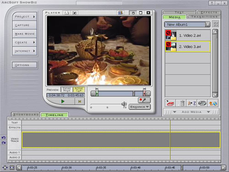Switch to the Transitions tab
229x172 pixels.
pos(204,17)
